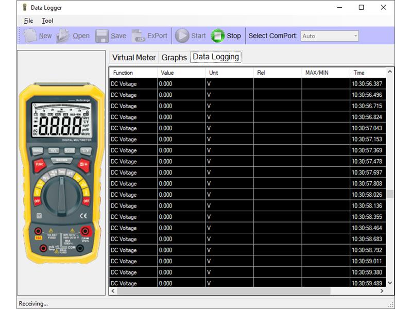Select the row timed 10:30:56.496
Viewport: 412px width, 309px height.
coord(248,95)
